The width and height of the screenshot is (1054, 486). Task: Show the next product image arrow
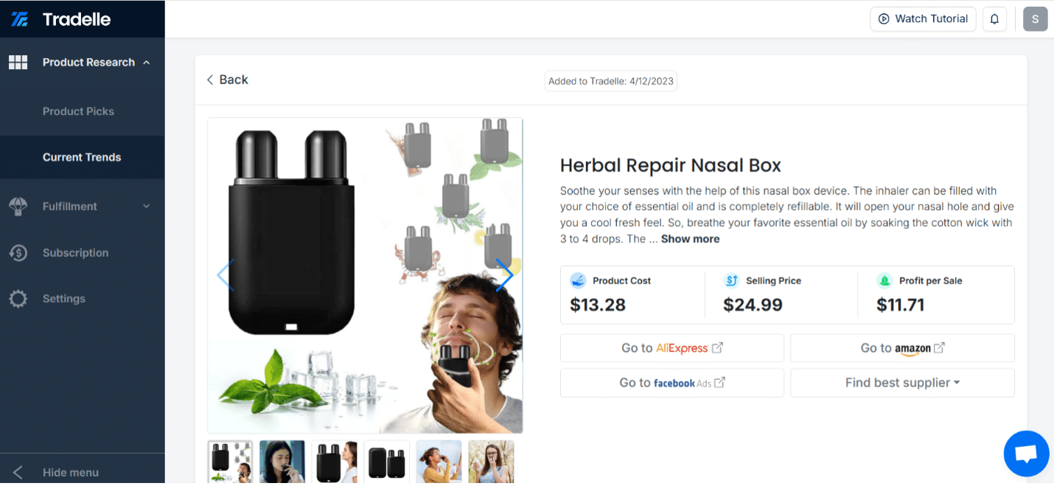point(504,275)
